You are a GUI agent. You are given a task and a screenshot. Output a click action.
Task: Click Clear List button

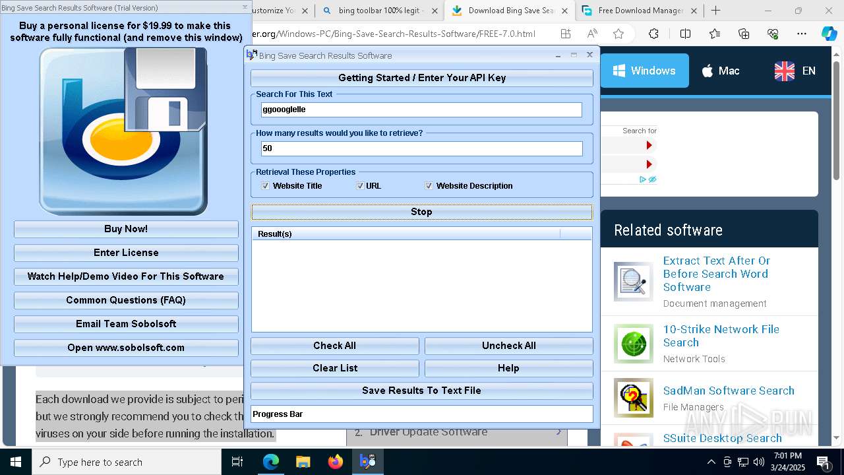pos(334,368)
